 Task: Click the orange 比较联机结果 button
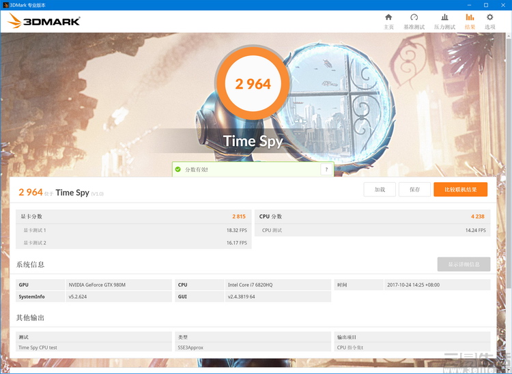pyautogui.click(x=460, y=190)
